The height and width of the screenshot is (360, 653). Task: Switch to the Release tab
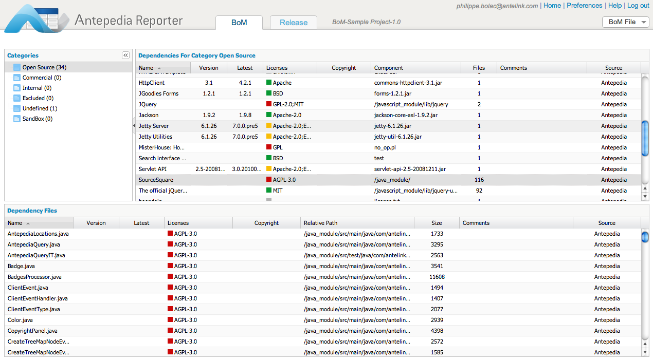pyautogui.click(x=293, y=23)
